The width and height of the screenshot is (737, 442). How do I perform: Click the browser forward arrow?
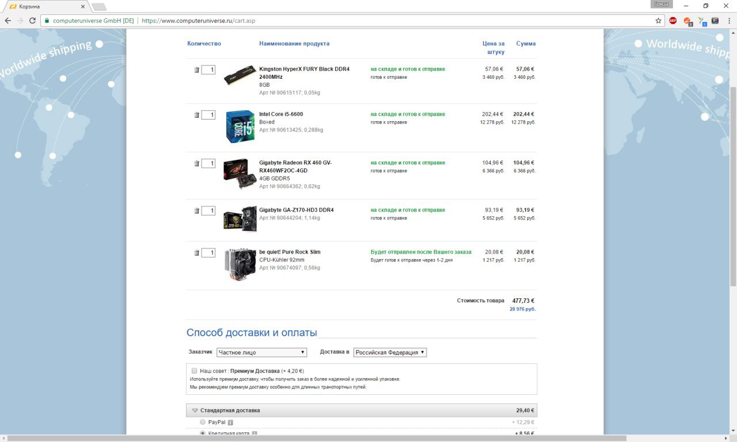pyautogui.click(x=21, y=21)
